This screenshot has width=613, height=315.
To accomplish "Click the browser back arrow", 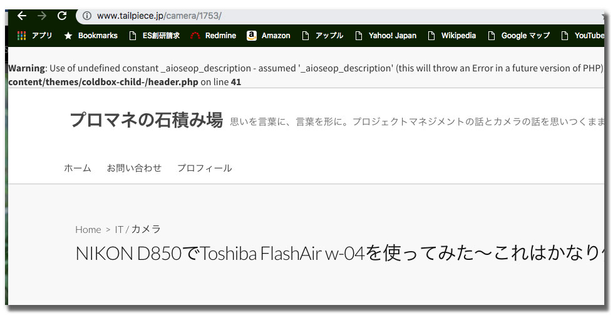I will pos(22,16).
